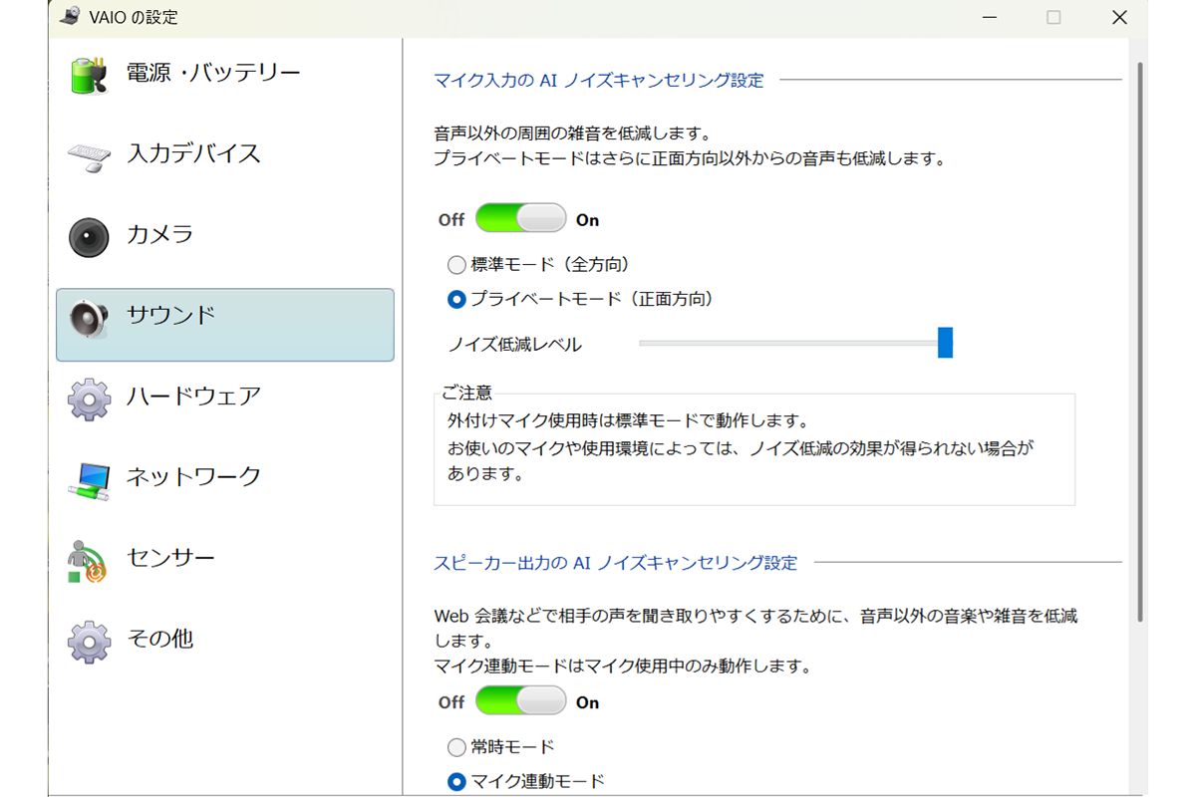Screen dimensions: 1196x797
Task: Open the ネットワーク section
Action: (x=225, y=479)
